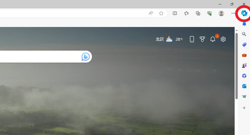Add this page to favorites star
Image resolution: width=250 pixels, height=135 pixels.
[161, 13]
